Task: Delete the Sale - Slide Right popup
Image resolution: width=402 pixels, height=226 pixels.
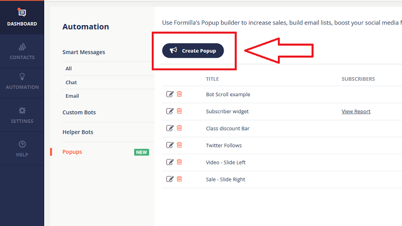Action: click(179, 179)
